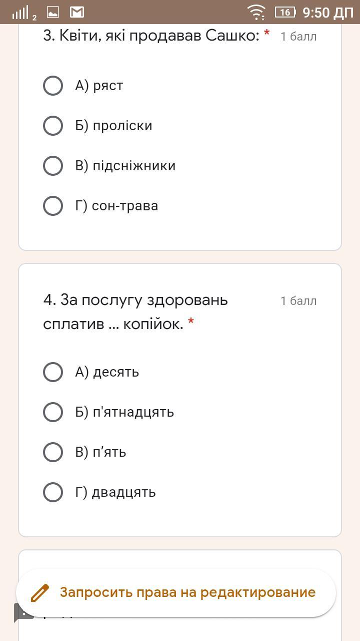
Task: Pick radio option В) підсніжники
Action: pyautogui.click(x=53, y=166)
